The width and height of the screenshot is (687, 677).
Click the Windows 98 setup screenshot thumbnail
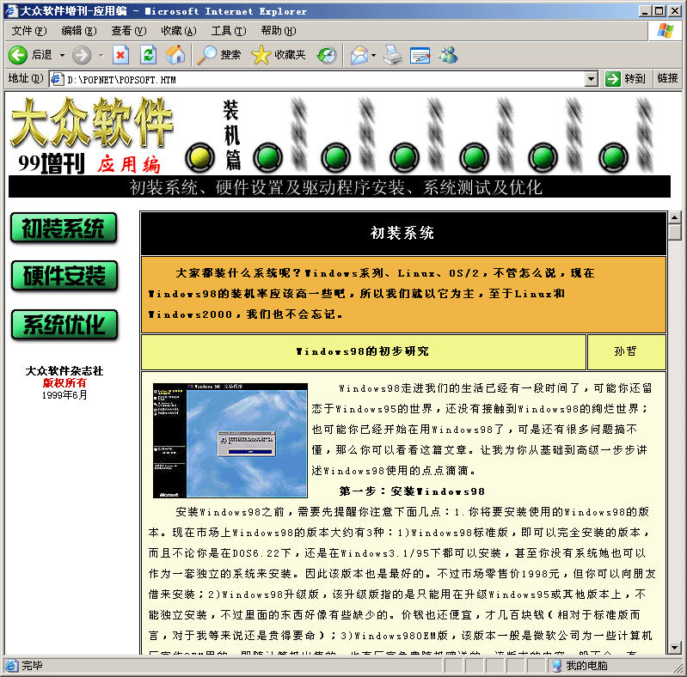coord(230,441)
